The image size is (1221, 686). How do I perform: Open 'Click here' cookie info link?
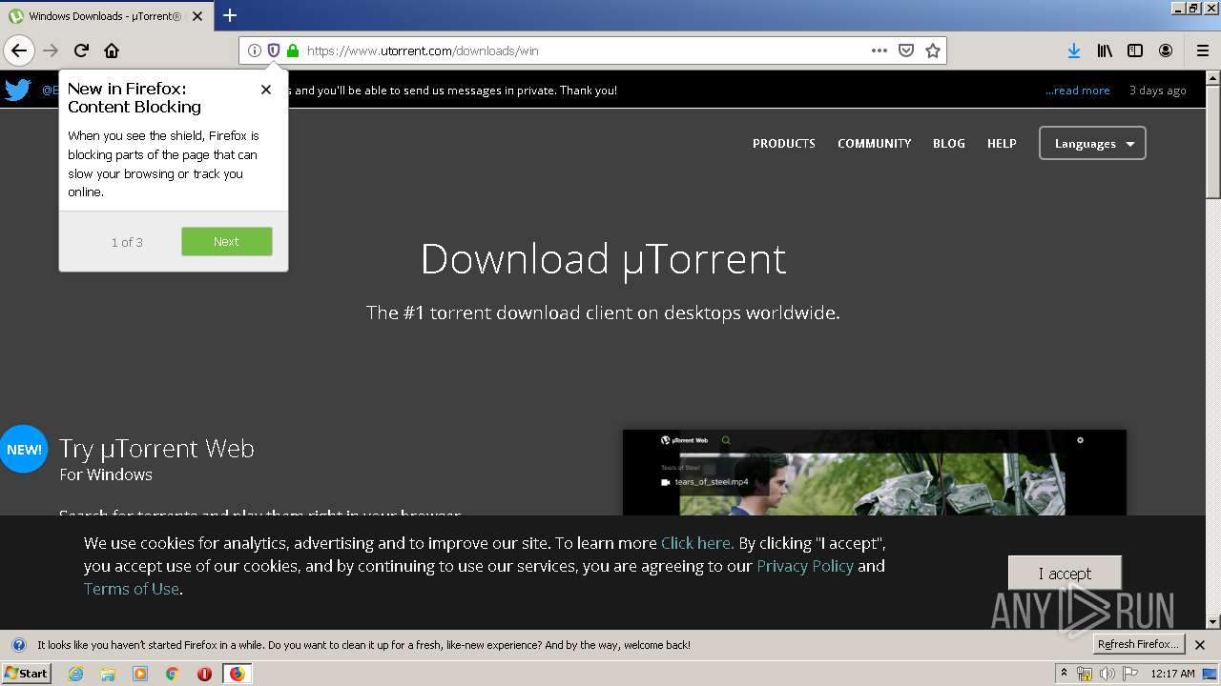click(697, 543)
